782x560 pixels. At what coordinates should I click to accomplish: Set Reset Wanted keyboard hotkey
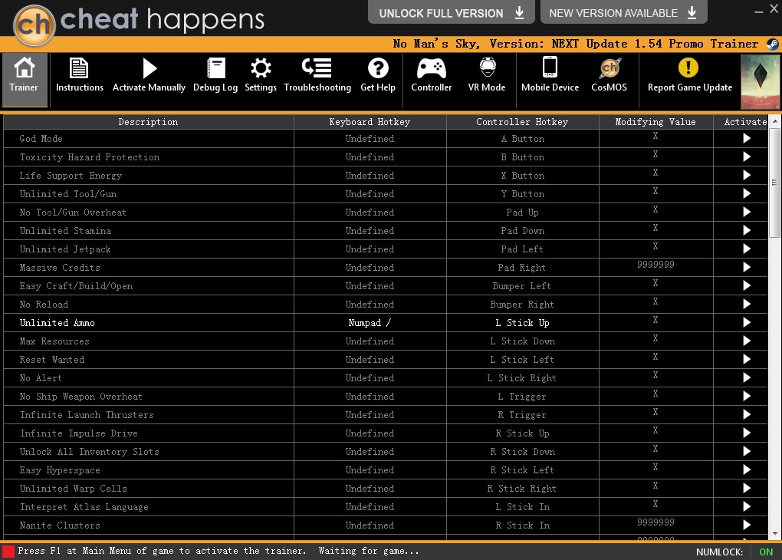click(x=370, y=360)
